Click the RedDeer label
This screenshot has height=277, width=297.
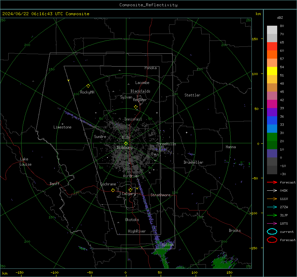[140, 100]
